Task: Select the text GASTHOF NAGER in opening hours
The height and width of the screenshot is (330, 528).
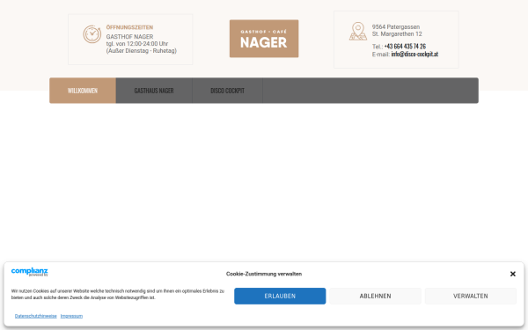Action: (x=129, y=36)
